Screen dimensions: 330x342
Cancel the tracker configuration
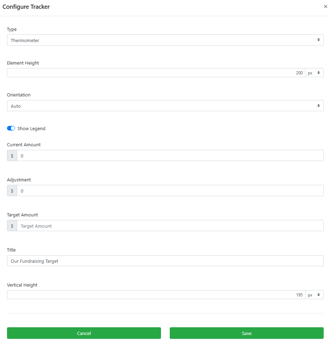(84, 333)
